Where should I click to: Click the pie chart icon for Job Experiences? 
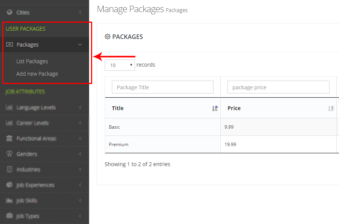pos(9,185)
